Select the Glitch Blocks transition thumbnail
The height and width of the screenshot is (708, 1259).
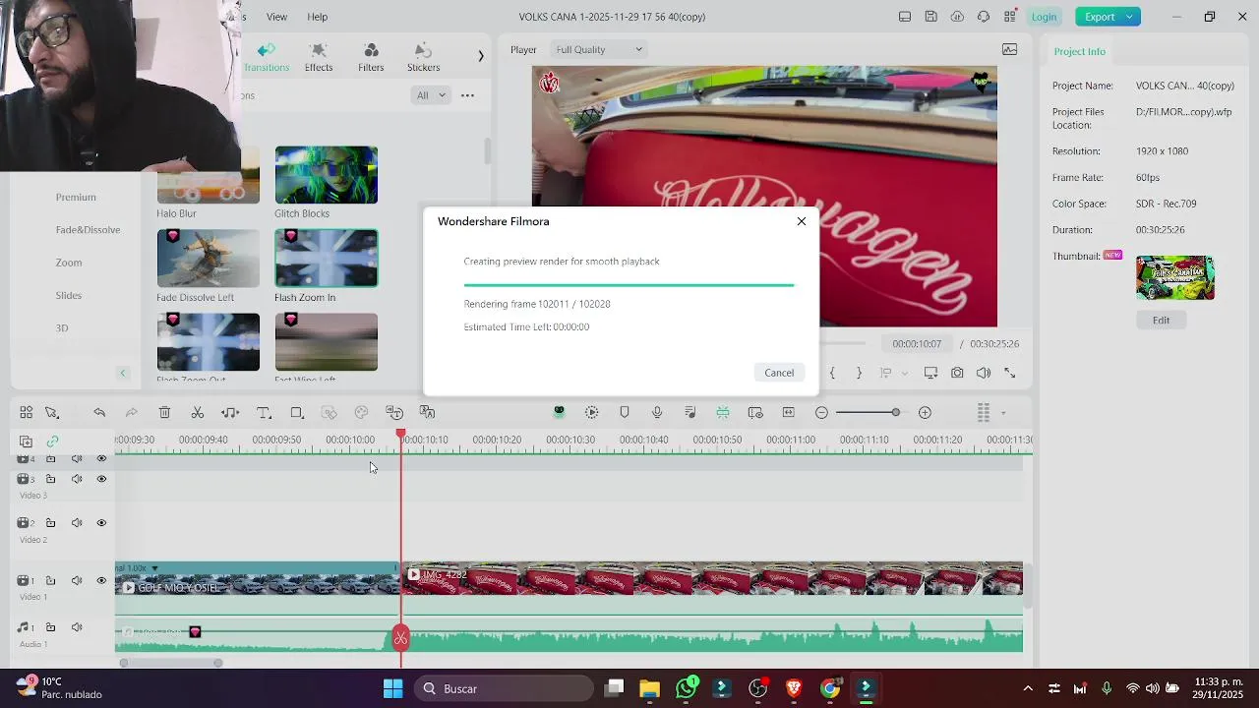(x=326, y=175)
